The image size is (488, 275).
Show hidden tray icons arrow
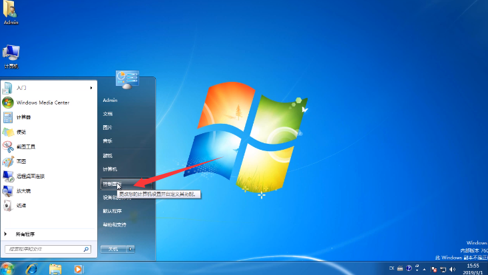coord(424,270)
